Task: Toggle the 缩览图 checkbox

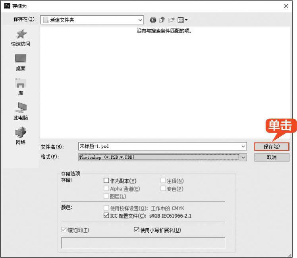Action: click(x=64, y=230)
